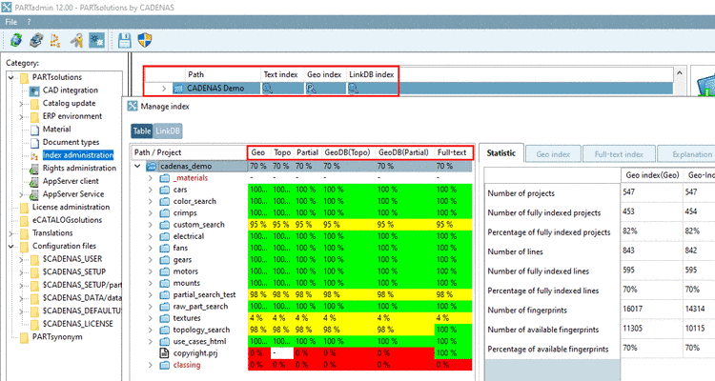
Task: Expand the partial_search_test folder
Action: pos(151,295)
